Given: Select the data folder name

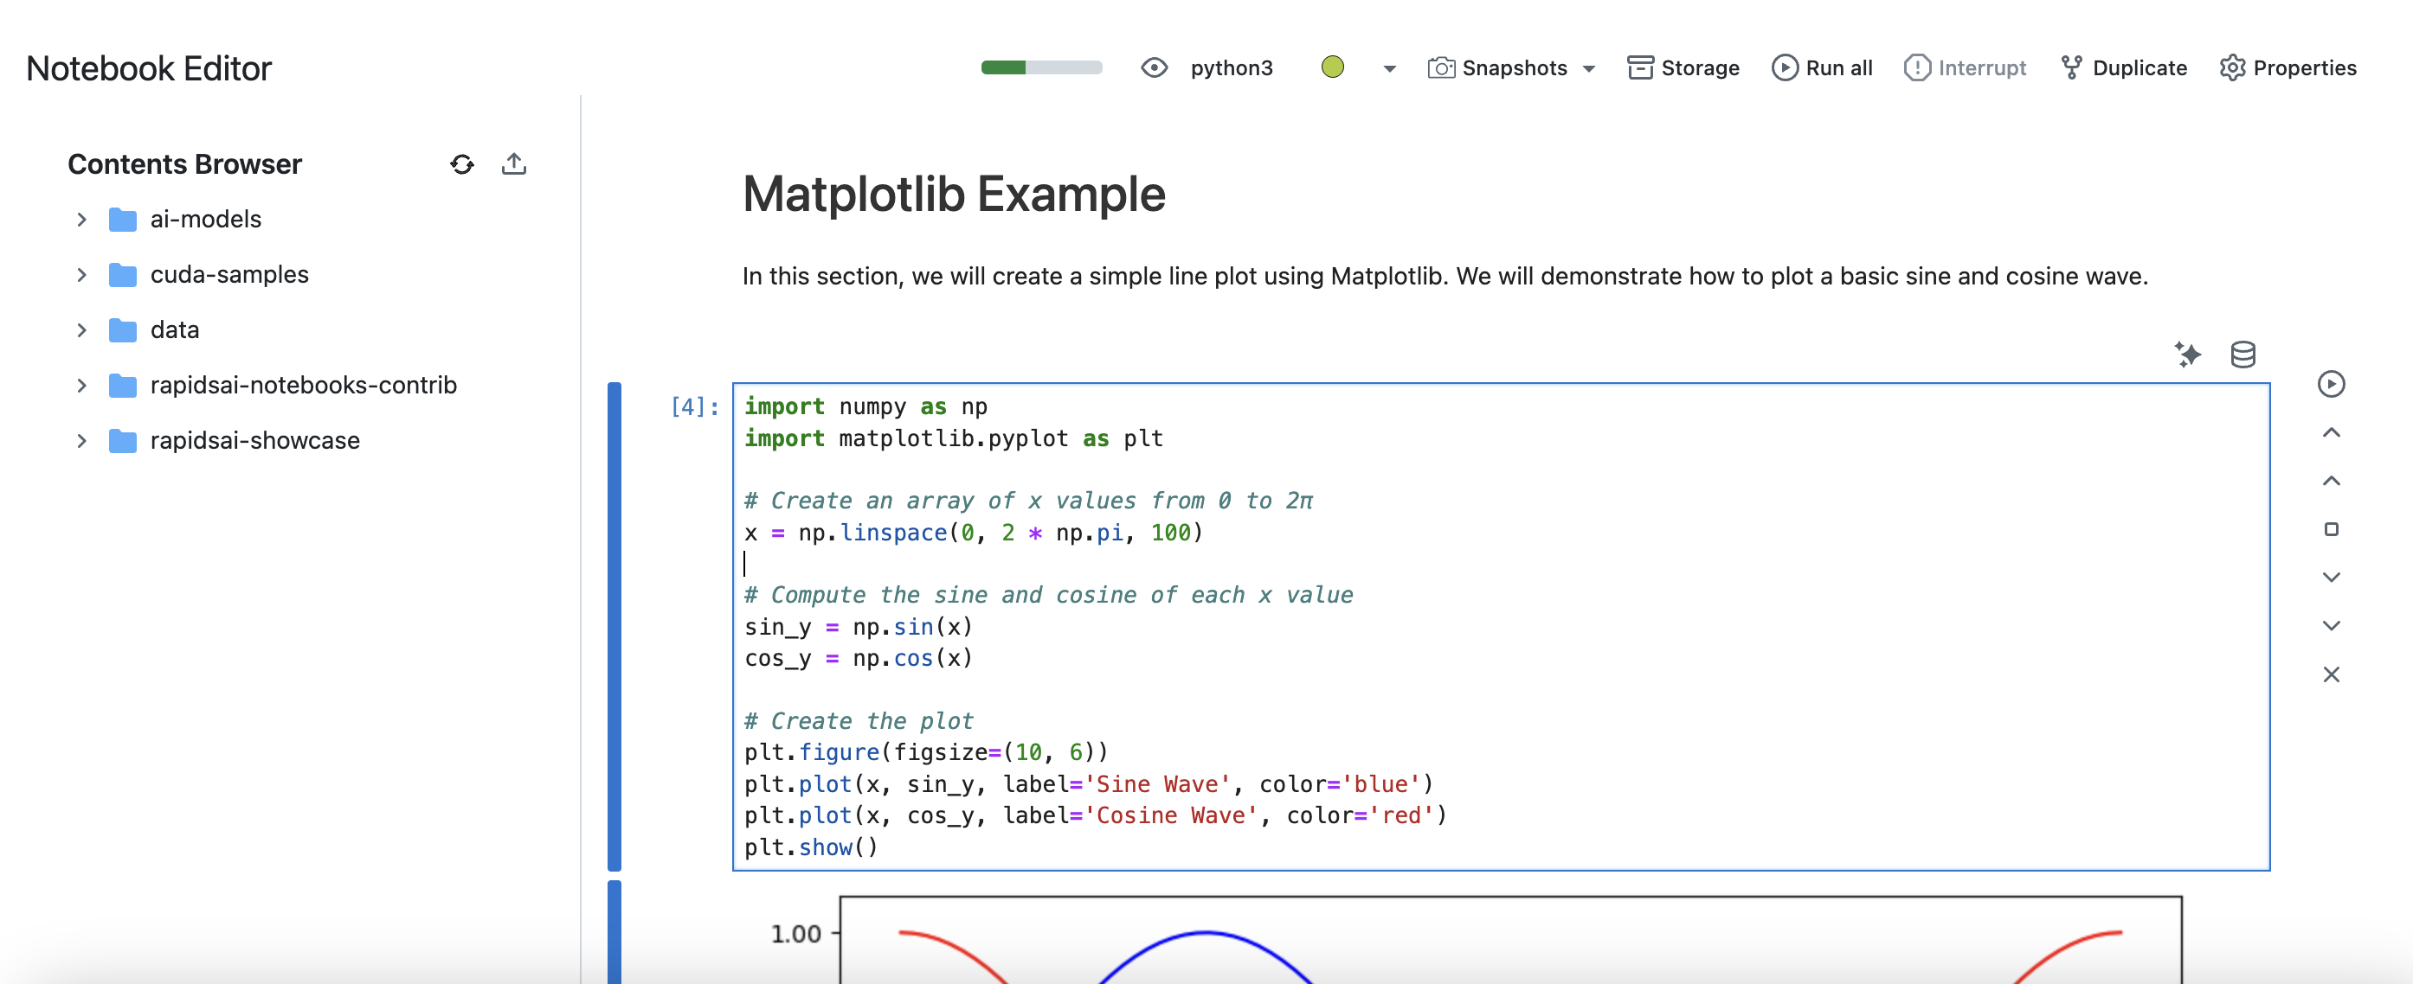Looking at the screenshot, I should click(174, 329).
